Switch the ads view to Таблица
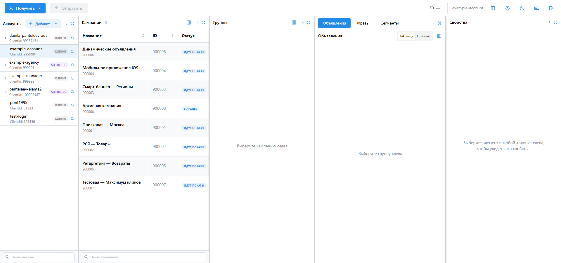Screen dimensions: 561x263 coord(406,36)
